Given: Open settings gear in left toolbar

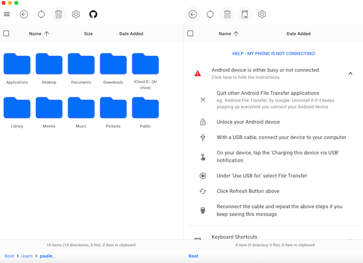Looking at the screenshot, I should coord(76,14).
